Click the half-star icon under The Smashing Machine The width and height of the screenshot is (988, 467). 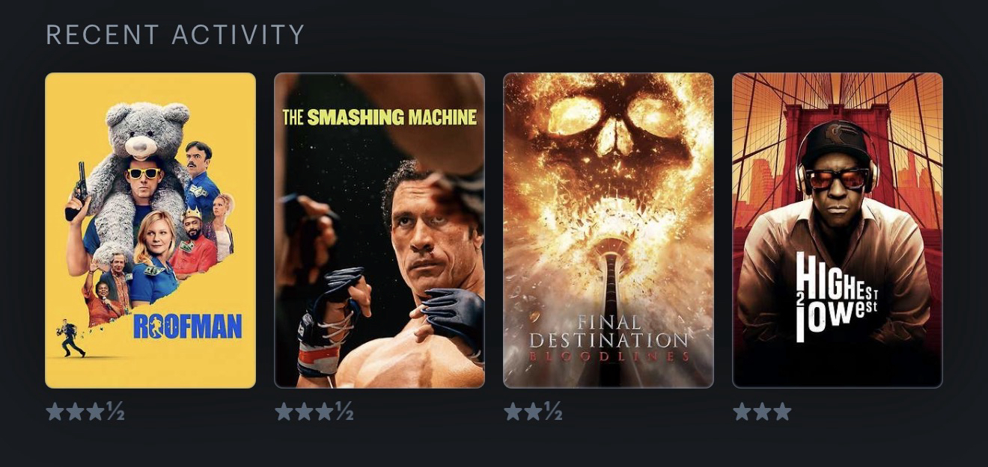(x=344, y=412)
